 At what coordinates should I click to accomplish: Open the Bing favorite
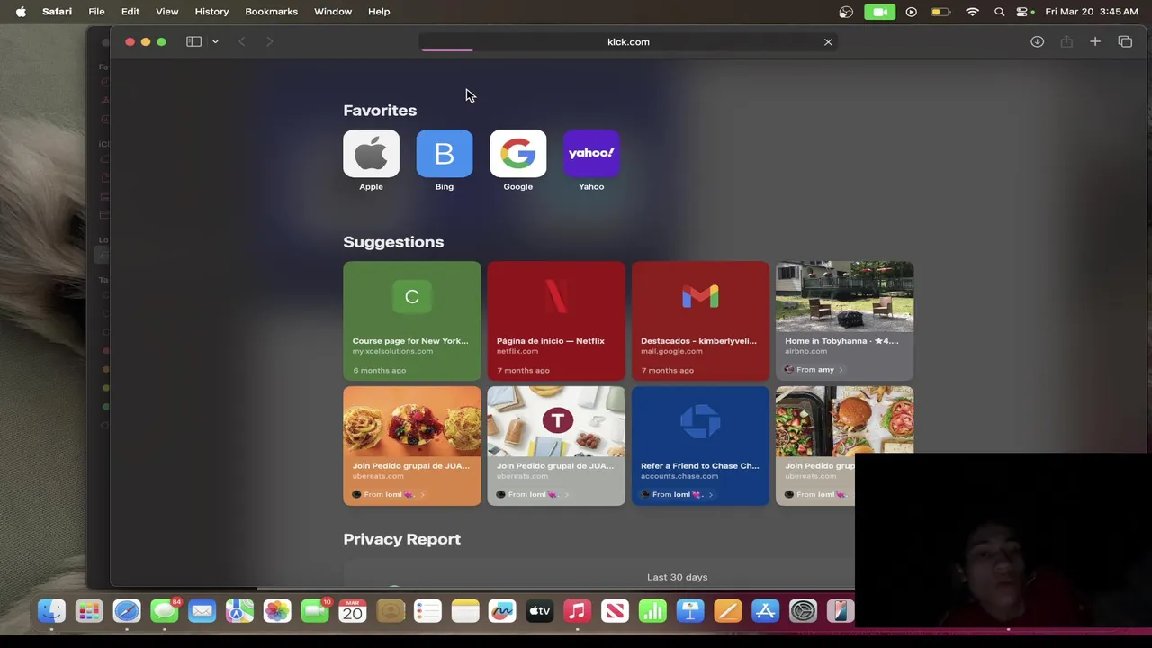445,153
